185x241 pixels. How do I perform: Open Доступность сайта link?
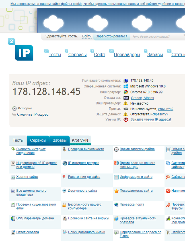pos(83,191)
